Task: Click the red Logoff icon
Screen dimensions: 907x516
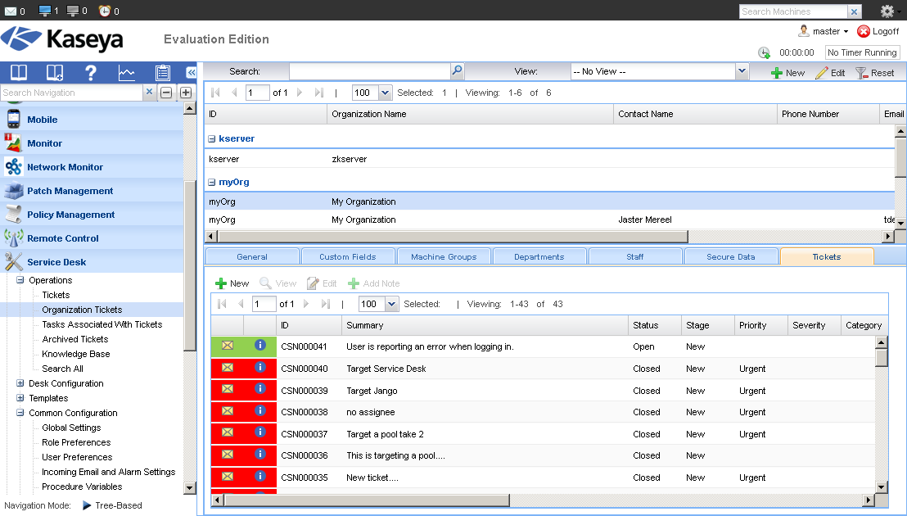Action: coord(864,31)
